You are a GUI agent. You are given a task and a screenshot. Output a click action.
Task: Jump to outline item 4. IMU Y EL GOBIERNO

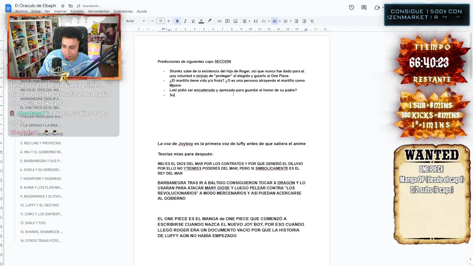point(41,152)
